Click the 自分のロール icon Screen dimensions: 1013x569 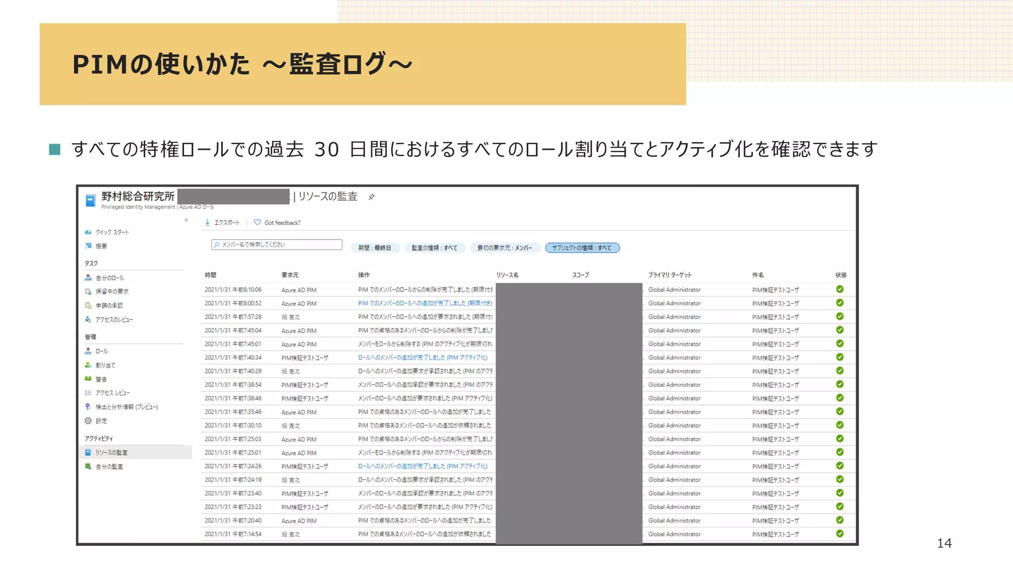click(x=88, y=278)
